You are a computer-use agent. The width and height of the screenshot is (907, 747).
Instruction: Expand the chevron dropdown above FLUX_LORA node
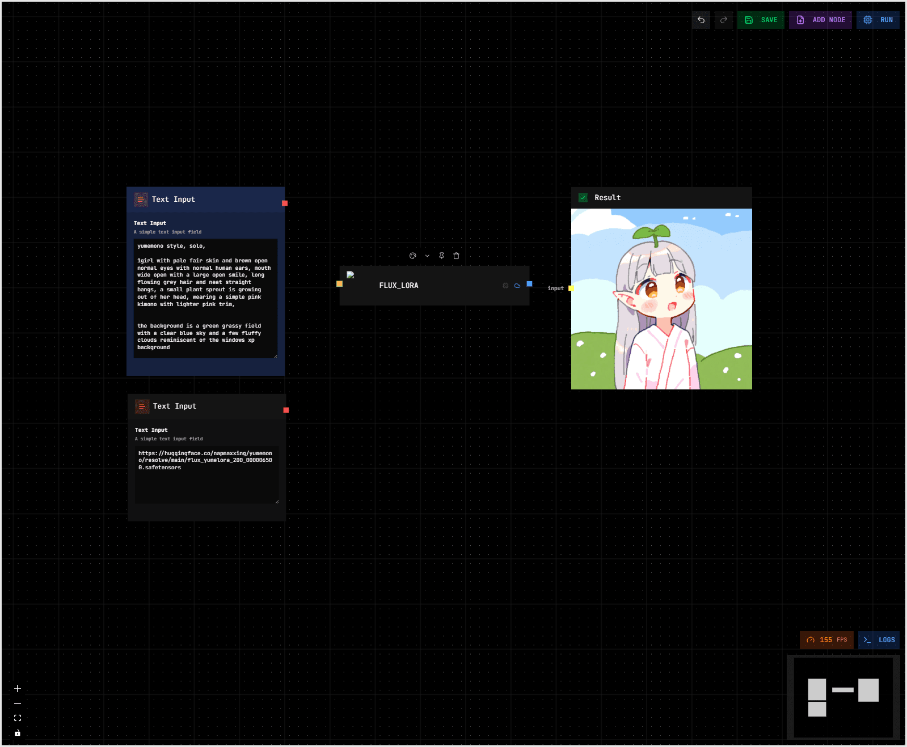click(427, 256)
